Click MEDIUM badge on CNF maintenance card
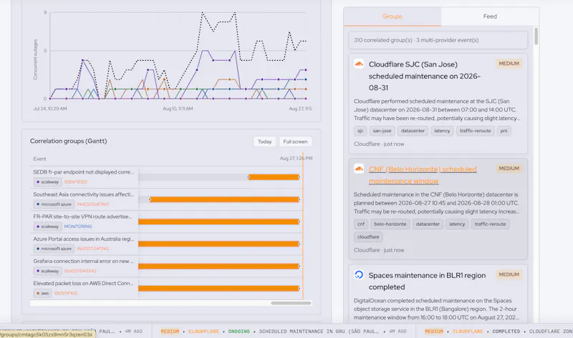 pos(509,169)
